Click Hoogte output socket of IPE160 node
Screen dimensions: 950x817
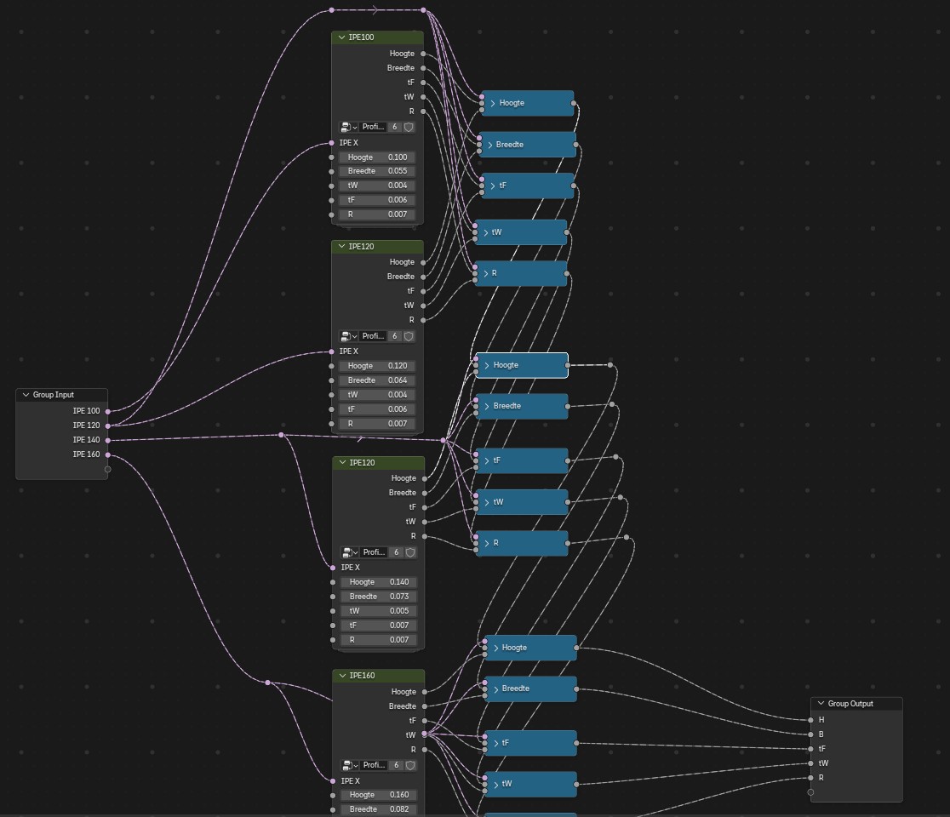[424, 692]
